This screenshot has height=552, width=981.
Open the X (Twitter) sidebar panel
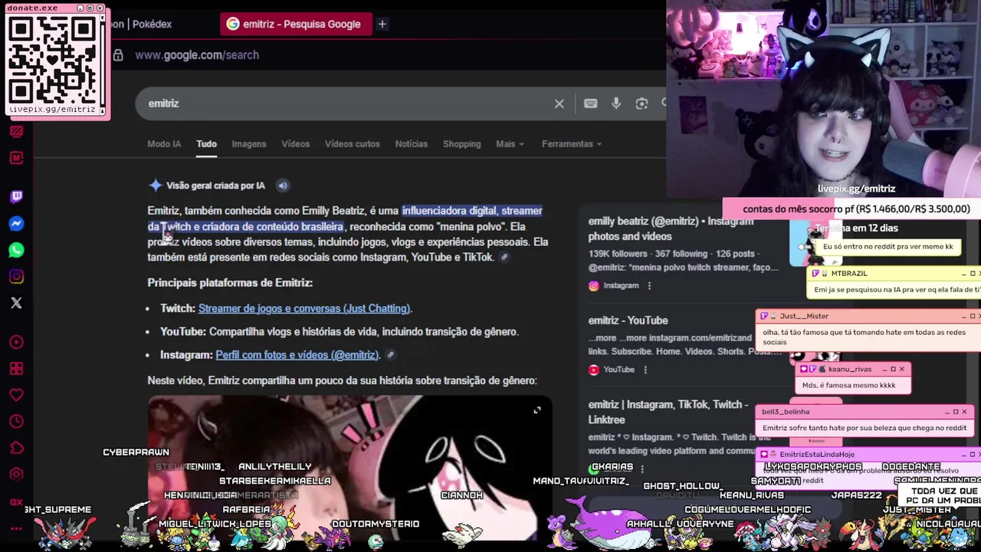pyautogui.click(x=16, y=303)
